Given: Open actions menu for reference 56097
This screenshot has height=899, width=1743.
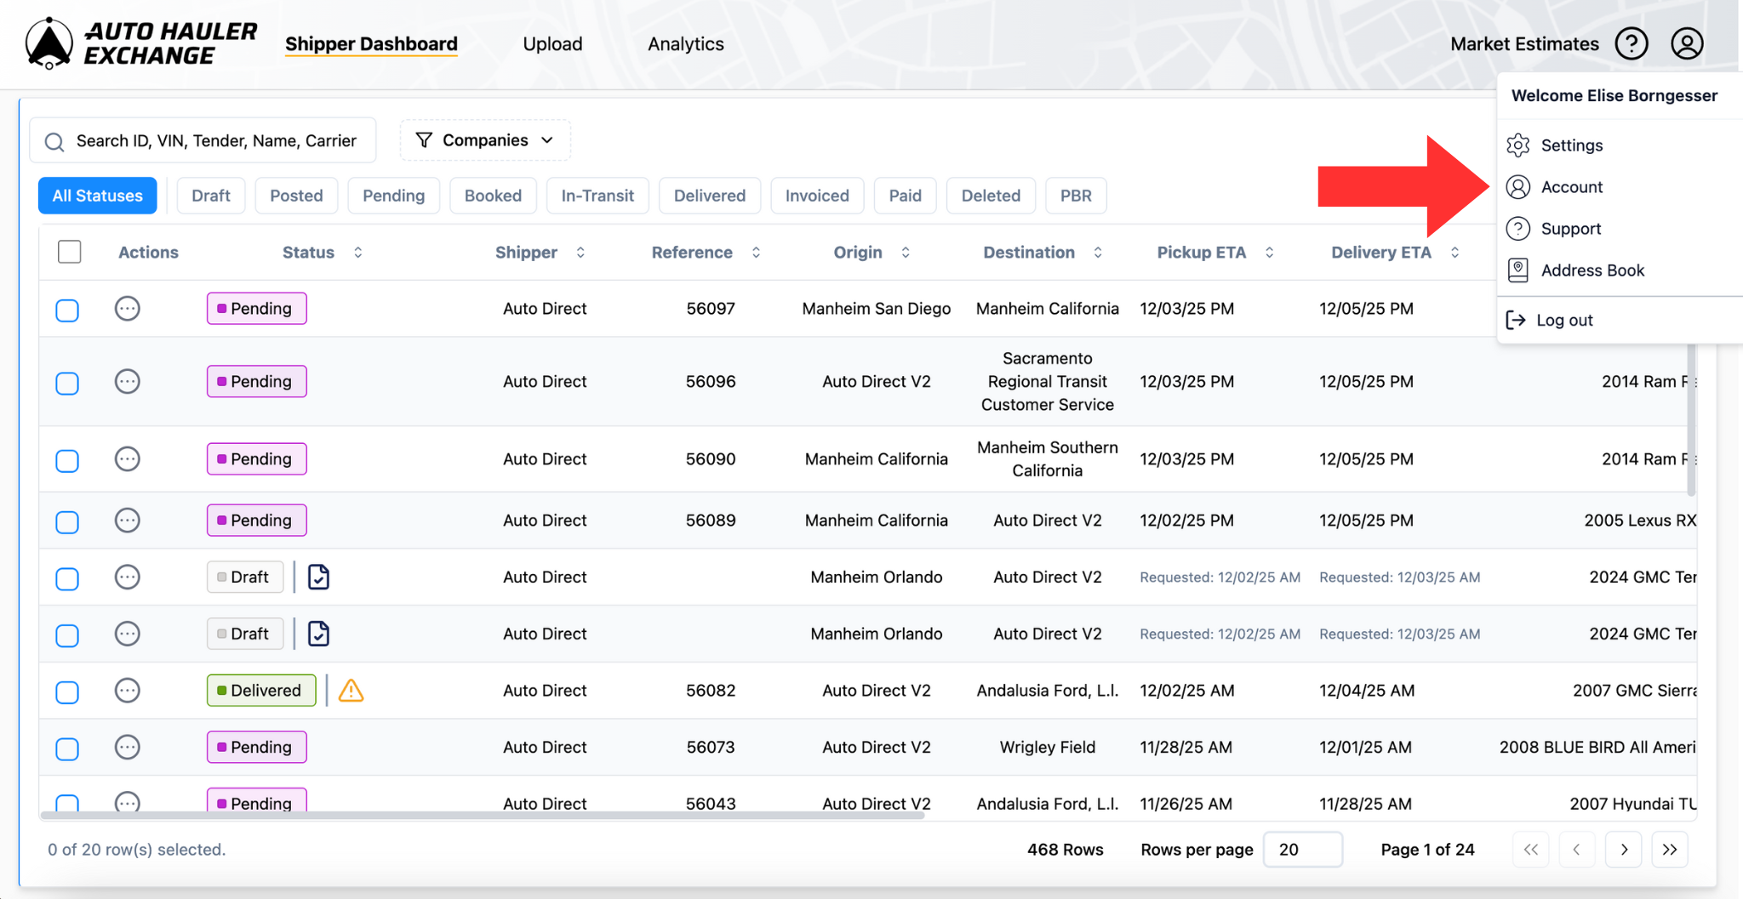Looking at the screenshot, I should (127, 309).
